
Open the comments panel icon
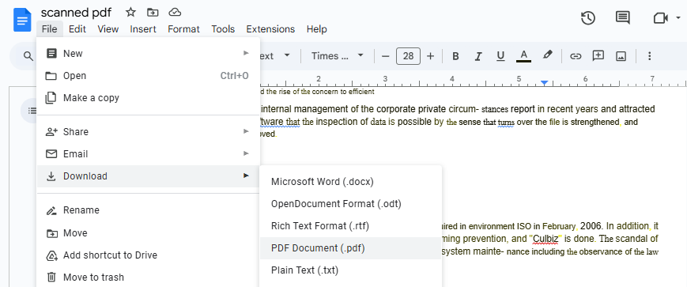pos(623,18)
